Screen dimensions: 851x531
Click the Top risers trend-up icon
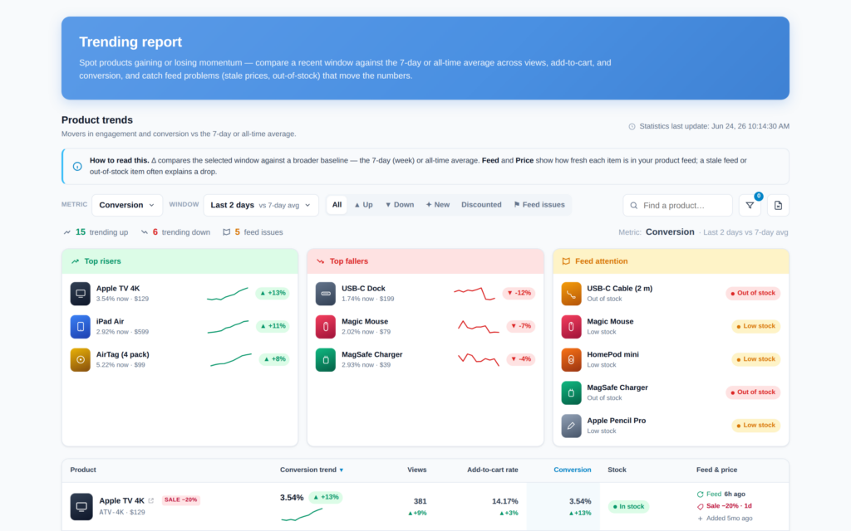[x=75, y=261]
